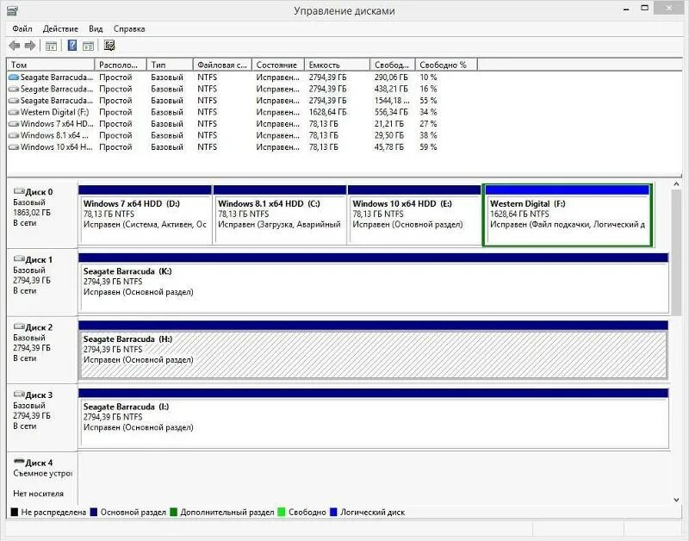Open the Действие menu
This screenshot has width=689, height=541.
(x=60, y=29)
